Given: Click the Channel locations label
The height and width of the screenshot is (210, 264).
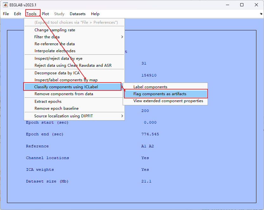Looking at the screenshot, I should click(x=48, y=158).
